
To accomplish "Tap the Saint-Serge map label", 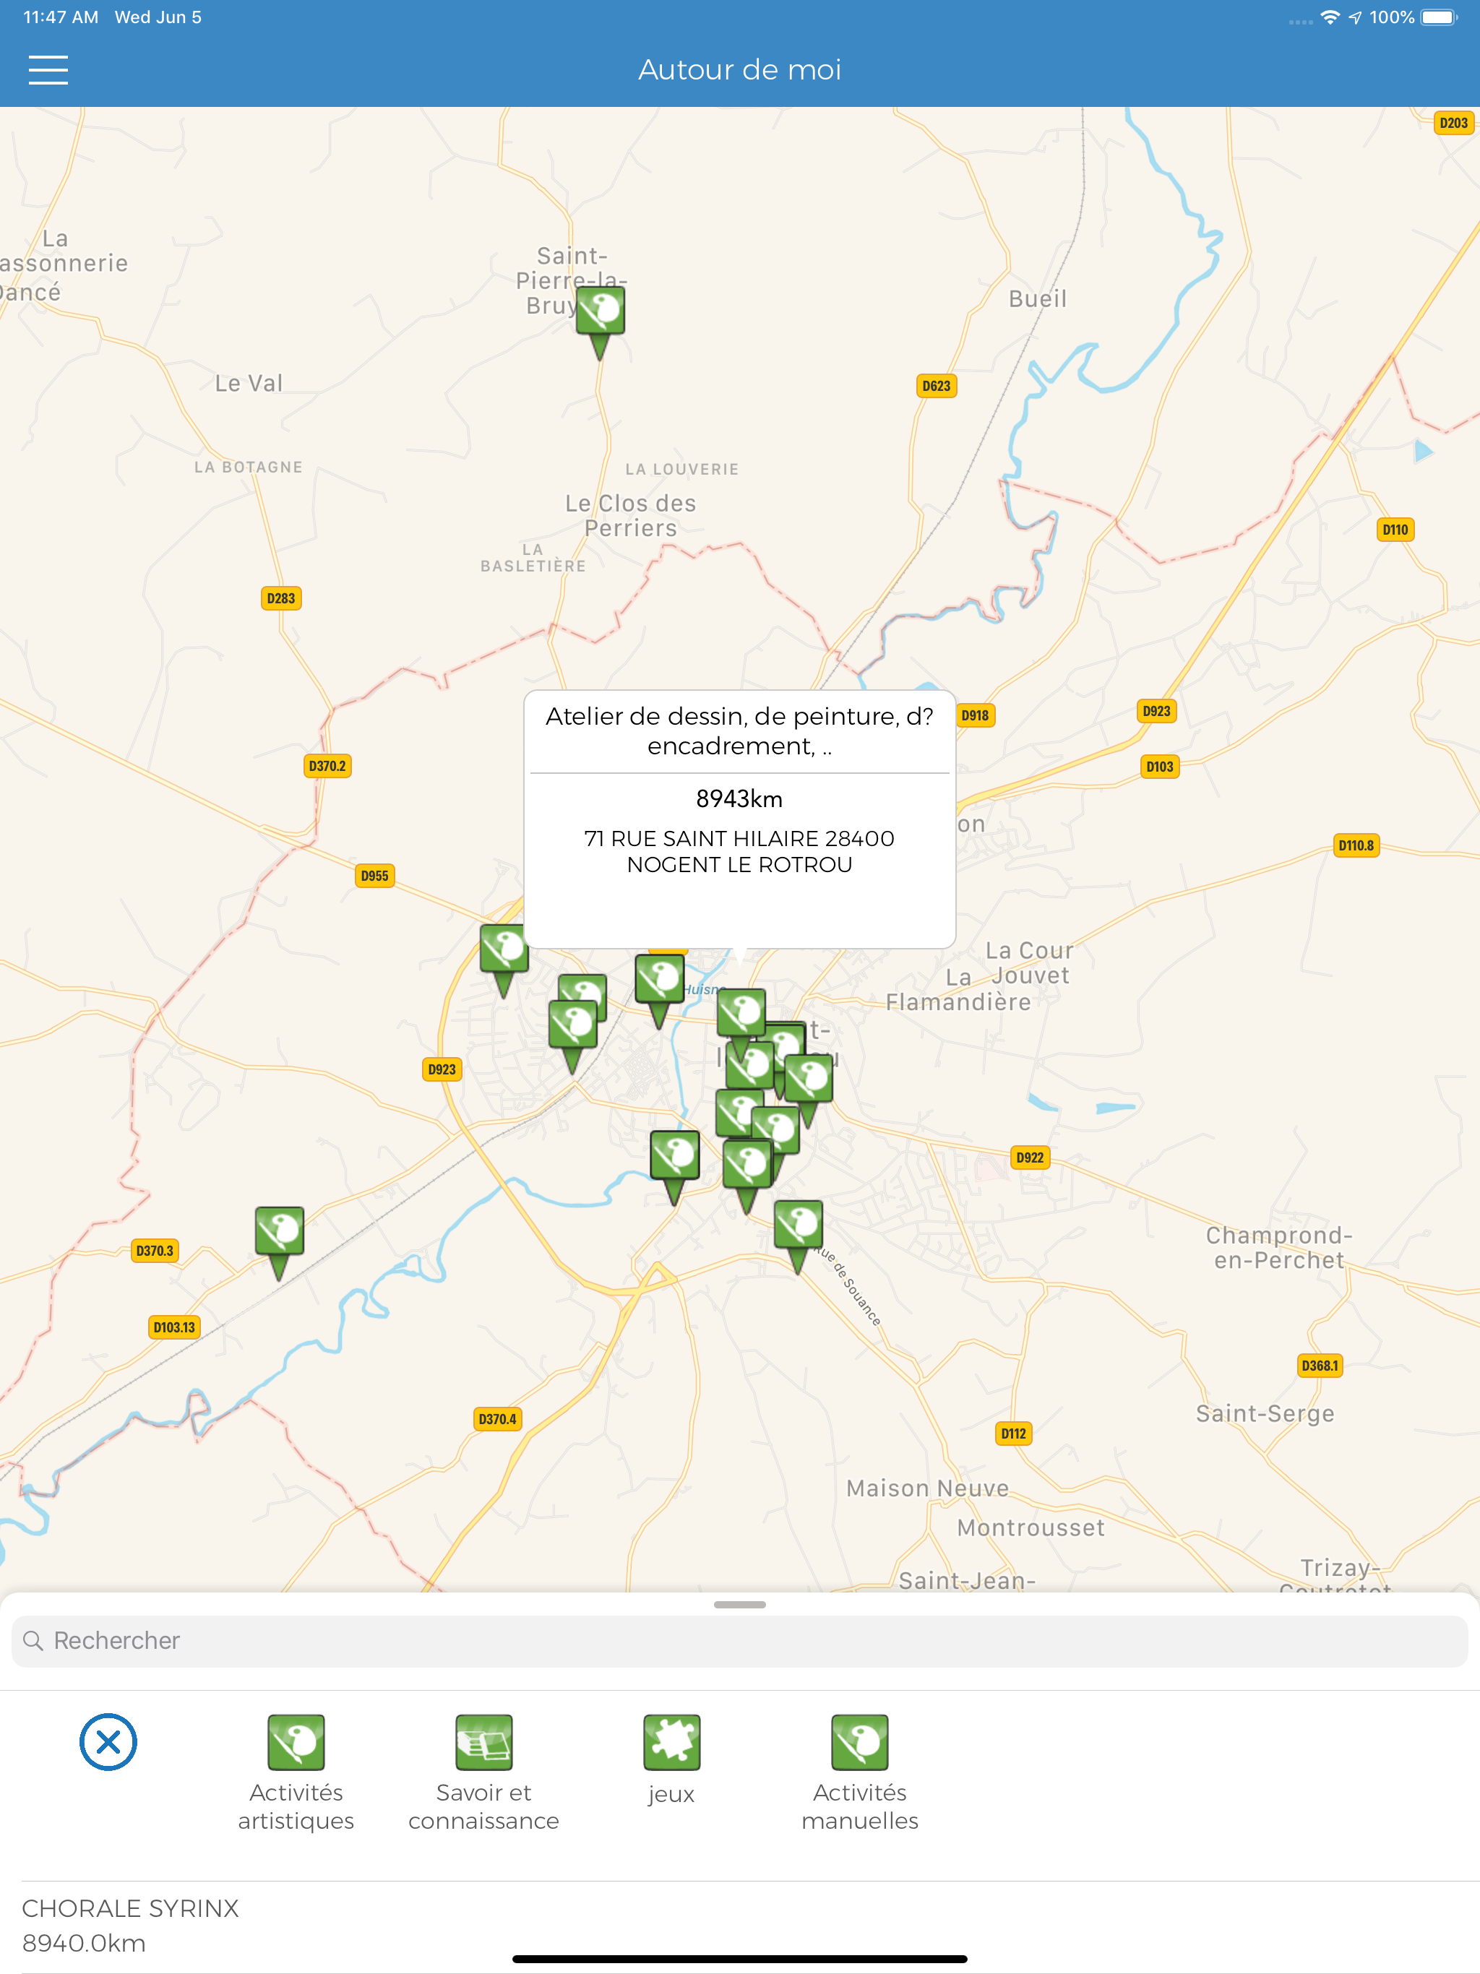I will (x=1265, y=1413).
